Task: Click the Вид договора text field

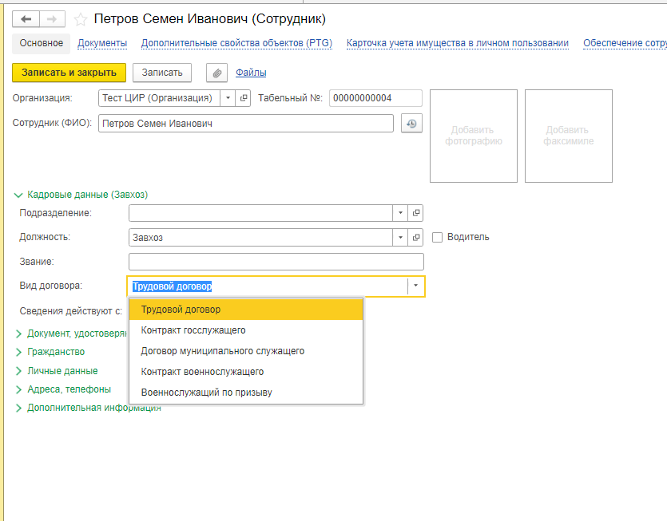Action: [268, 286]
